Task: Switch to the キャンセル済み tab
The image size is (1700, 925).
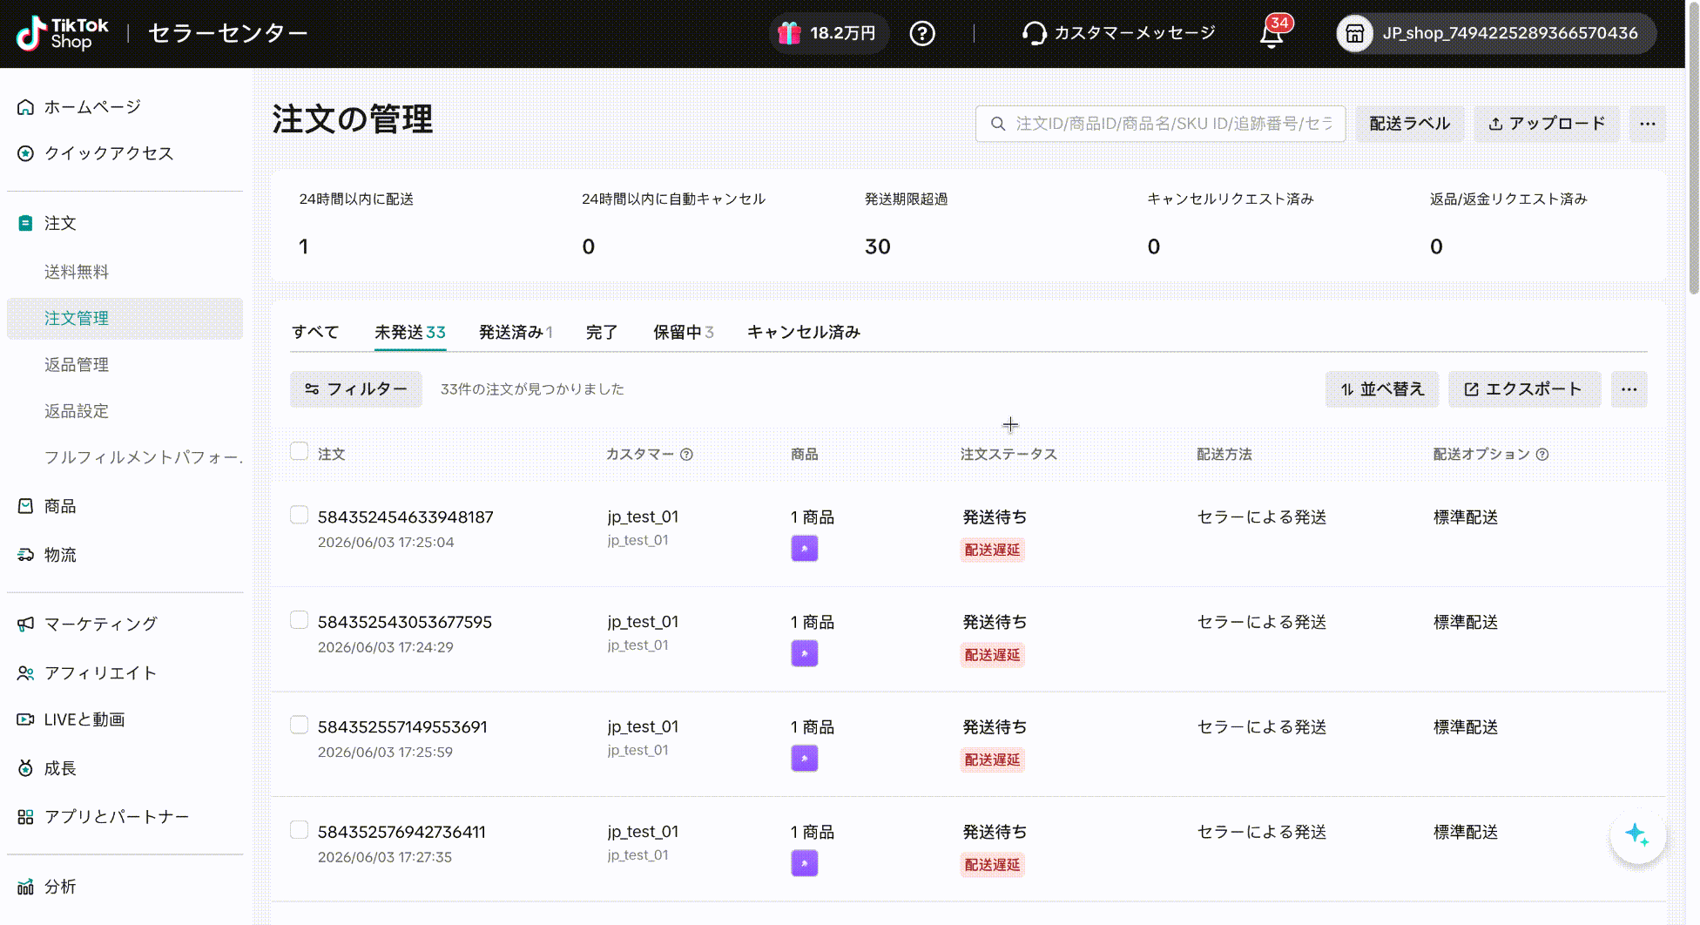Action: click(804, 332)
